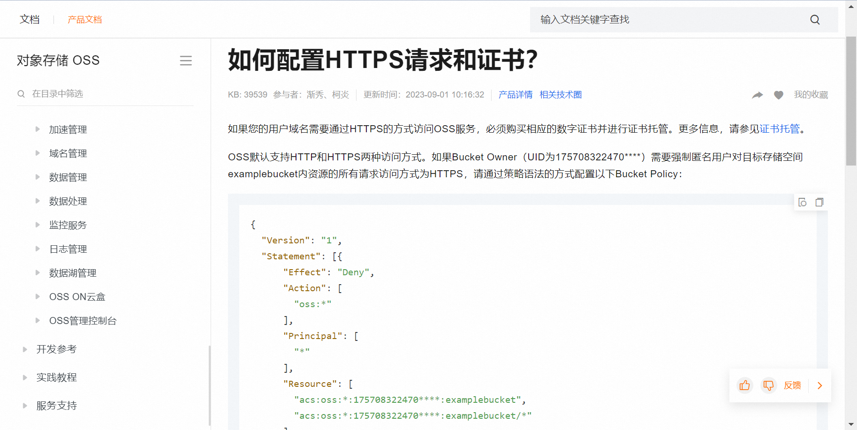Viewport: 857px width, 430px height.
Task: Open the OSS管理控制台 menu entry
Action: tap(83, 321)
